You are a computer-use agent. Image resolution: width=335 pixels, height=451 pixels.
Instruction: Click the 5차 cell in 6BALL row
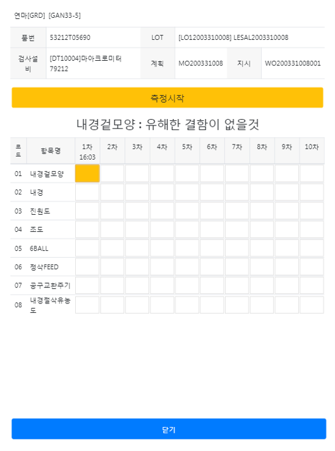tap(187, 248)
